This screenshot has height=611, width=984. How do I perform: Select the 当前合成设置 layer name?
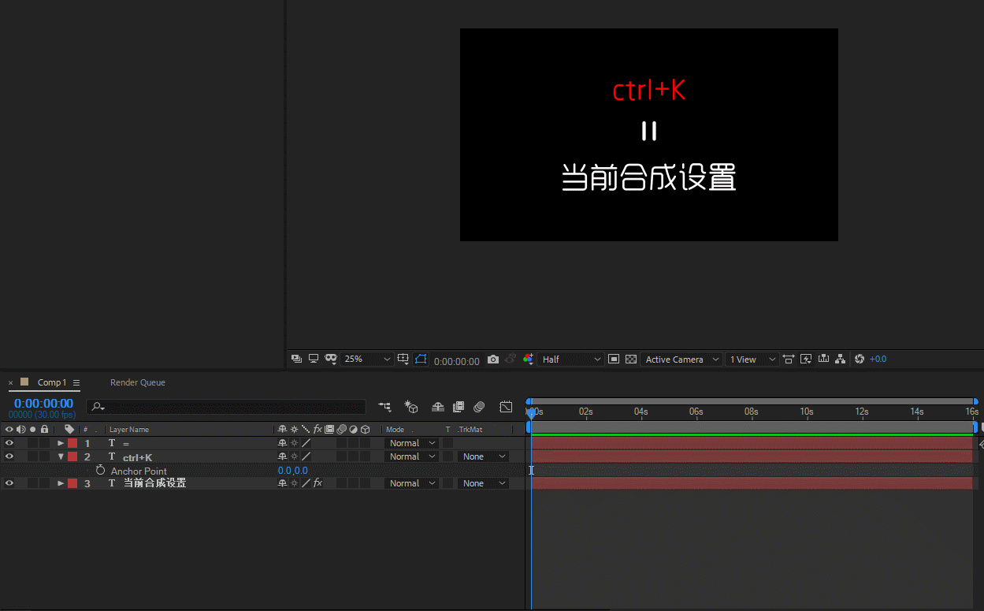pos(155,483)
